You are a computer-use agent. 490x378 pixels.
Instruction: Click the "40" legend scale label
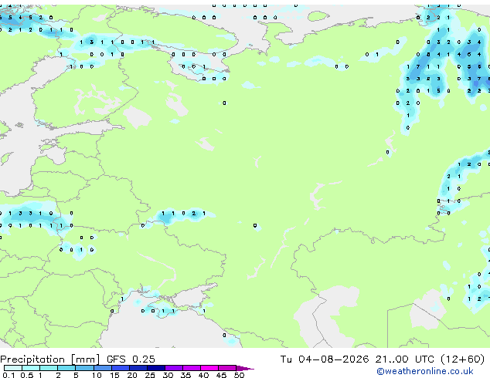(203, 375)
